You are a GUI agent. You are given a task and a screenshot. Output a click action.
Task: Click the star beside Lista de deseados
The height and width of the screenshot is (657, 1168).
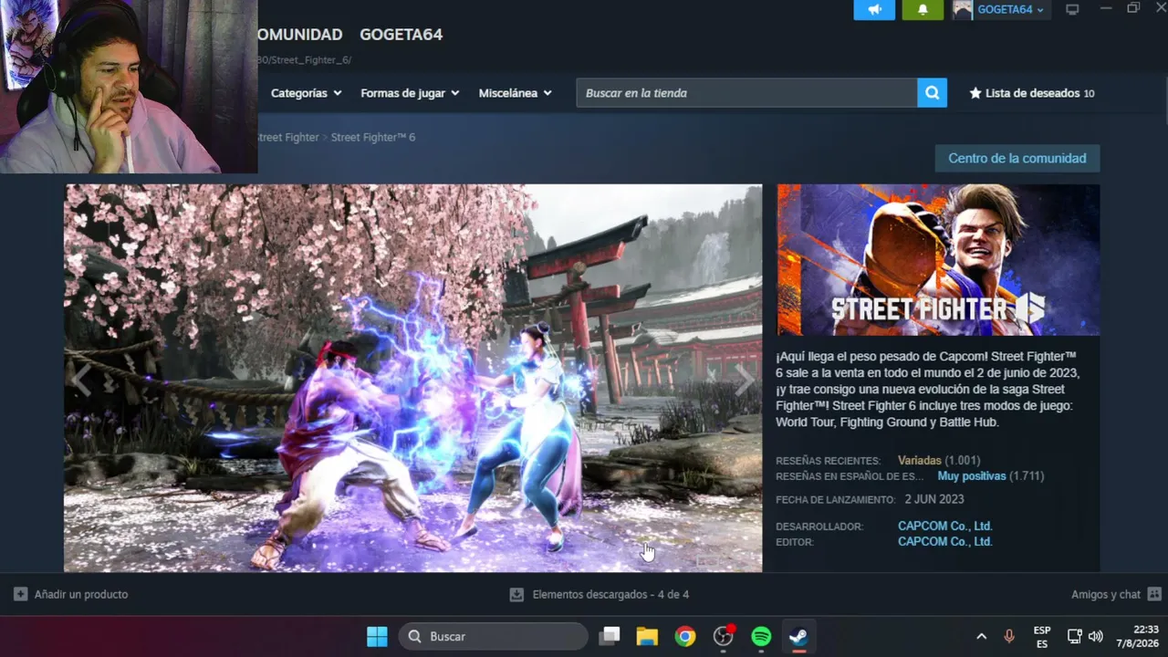click(975, 93)
